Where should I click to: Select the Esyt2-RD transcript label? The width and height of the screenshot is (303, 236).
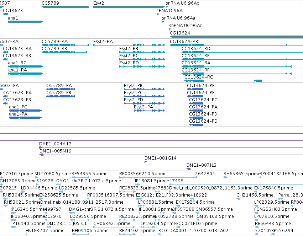129,63
